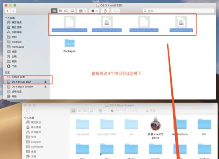This screenshot has width=219, height=159.
Task: Open 隔空投送 in Base System sidebar
Action: coord(33,122)
